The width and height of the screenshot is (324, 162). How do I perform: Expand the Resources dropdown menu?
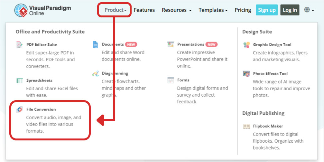click(176, 10)
